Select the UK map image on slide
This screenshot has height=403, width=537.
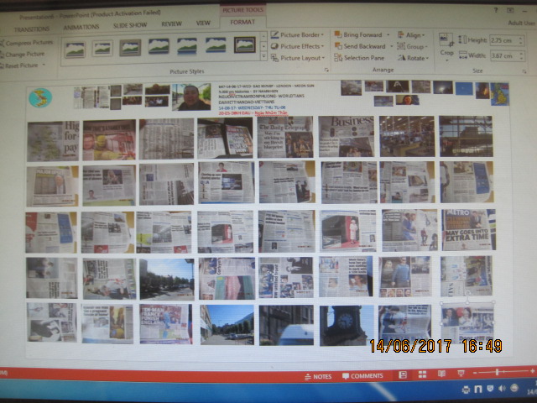point(500,94)
